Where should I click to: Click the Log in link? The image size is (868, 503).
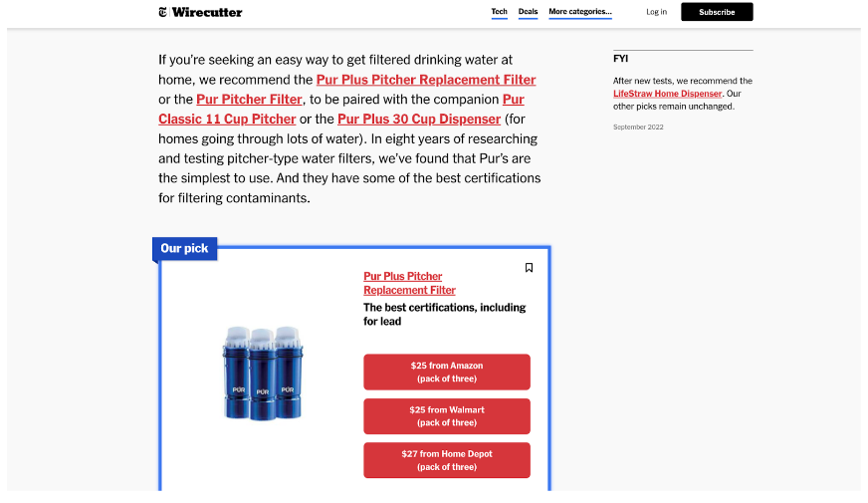point(656,12)
